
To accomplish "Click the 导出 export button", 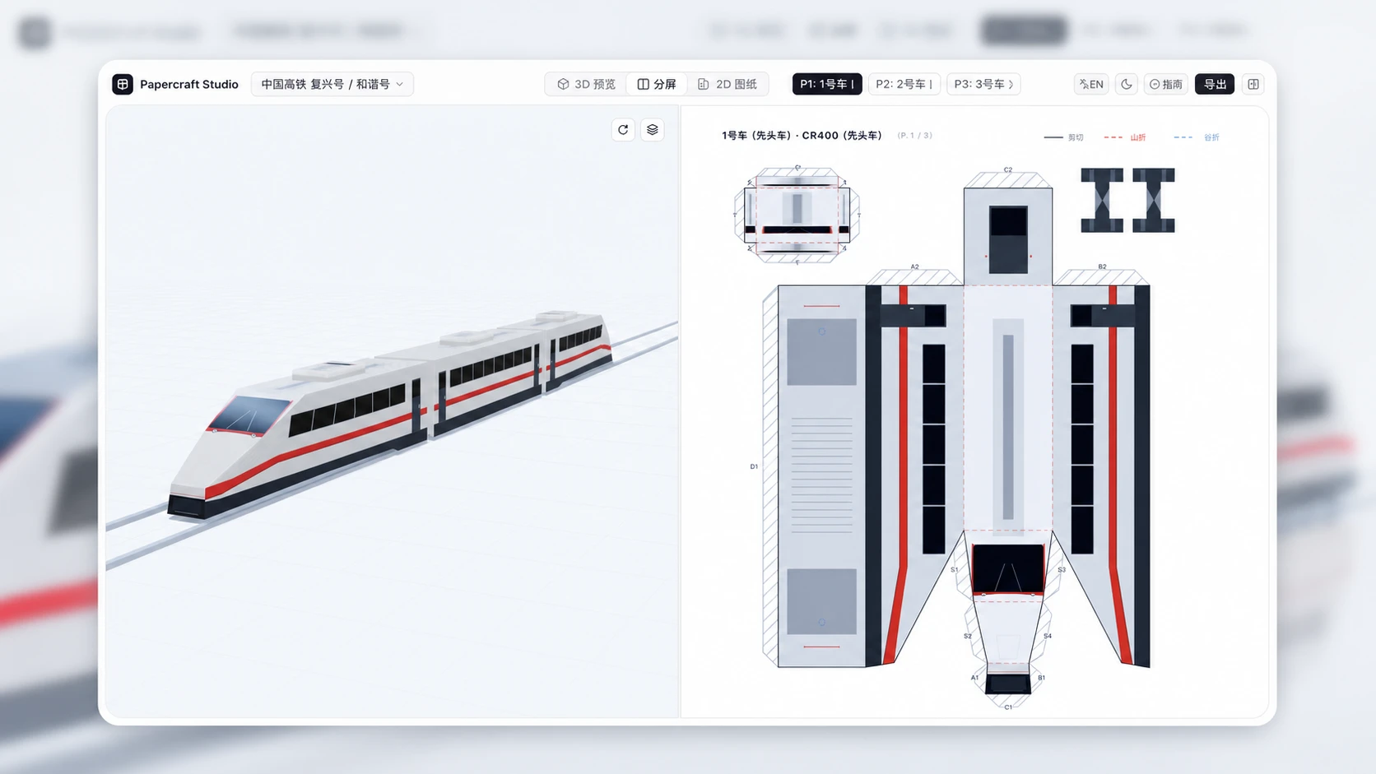I will point(1215,84).
